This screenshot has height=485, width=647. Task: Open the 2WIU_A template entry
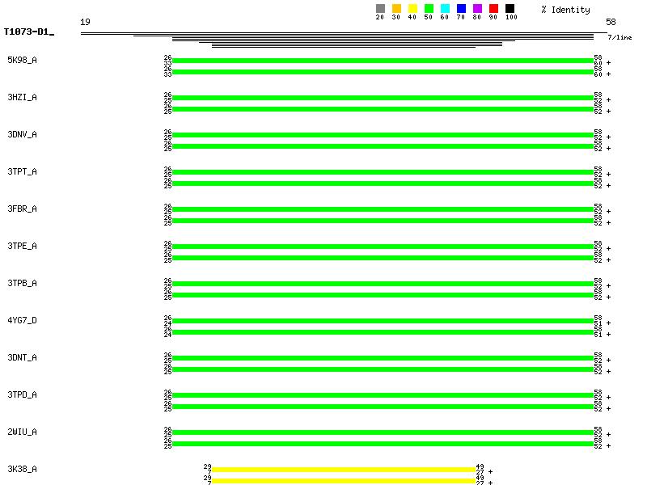coord(22,432)
